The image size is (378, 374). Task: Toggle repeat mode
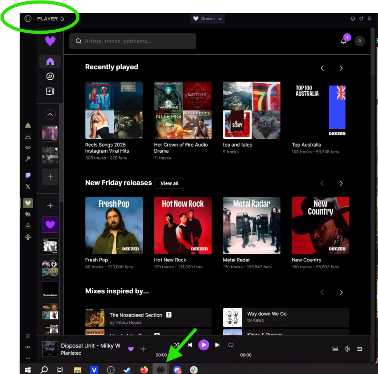click(x=231, y=345)
